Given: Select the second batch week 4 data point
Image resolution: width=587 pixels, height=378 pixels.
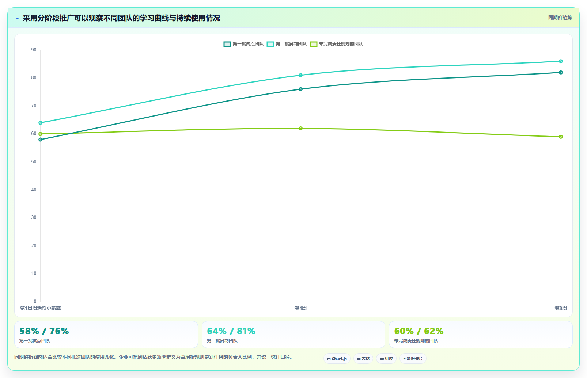Looking at the screenshot, I should point(300,75).
